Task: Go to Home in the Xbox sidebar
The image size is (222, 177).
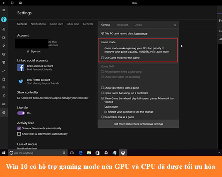Action: (x=4, y=29)
